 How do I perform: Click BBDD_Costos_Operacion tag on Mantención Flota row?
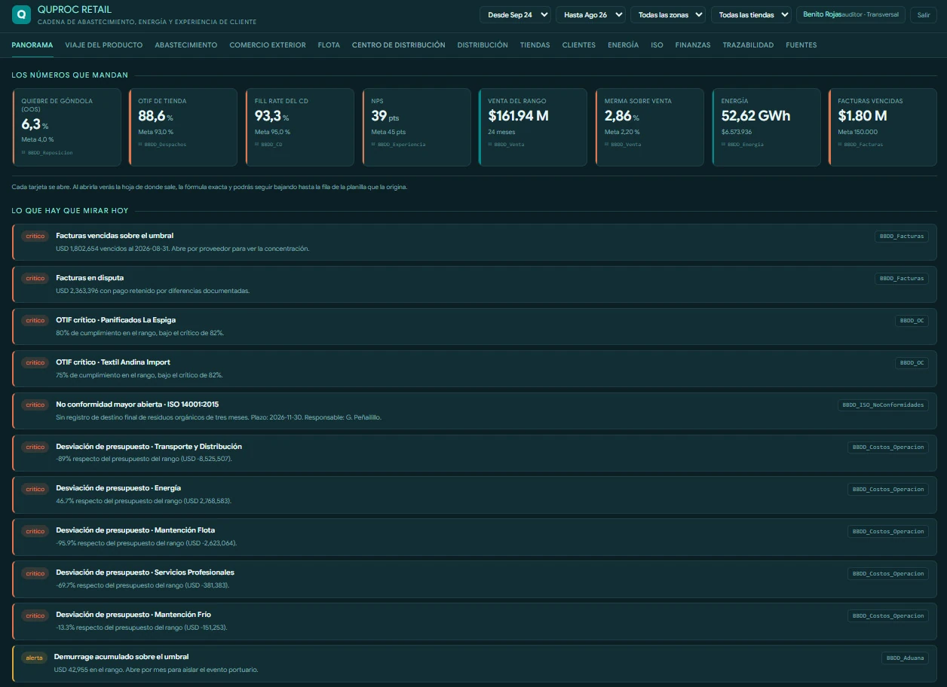(x=887, y=531)
